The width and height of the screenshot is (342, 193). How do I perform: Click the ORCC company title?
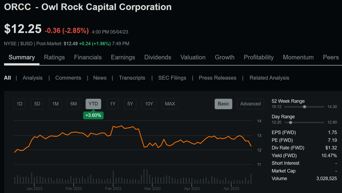click(x=88, y=7)
